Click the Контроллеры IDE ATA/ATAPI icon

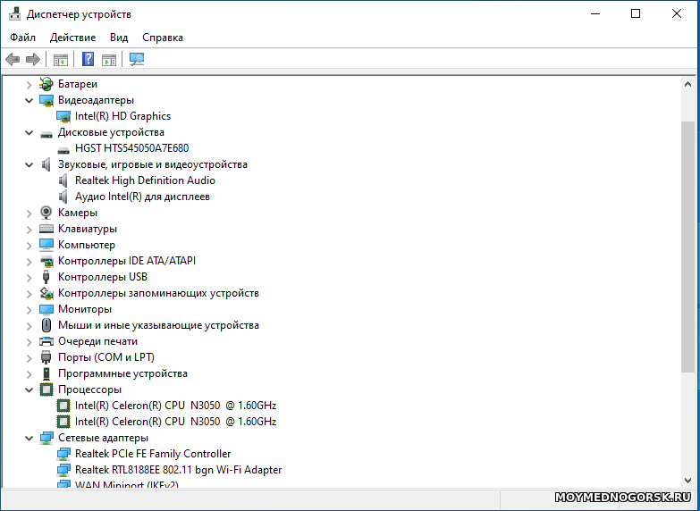coord(46,261)
